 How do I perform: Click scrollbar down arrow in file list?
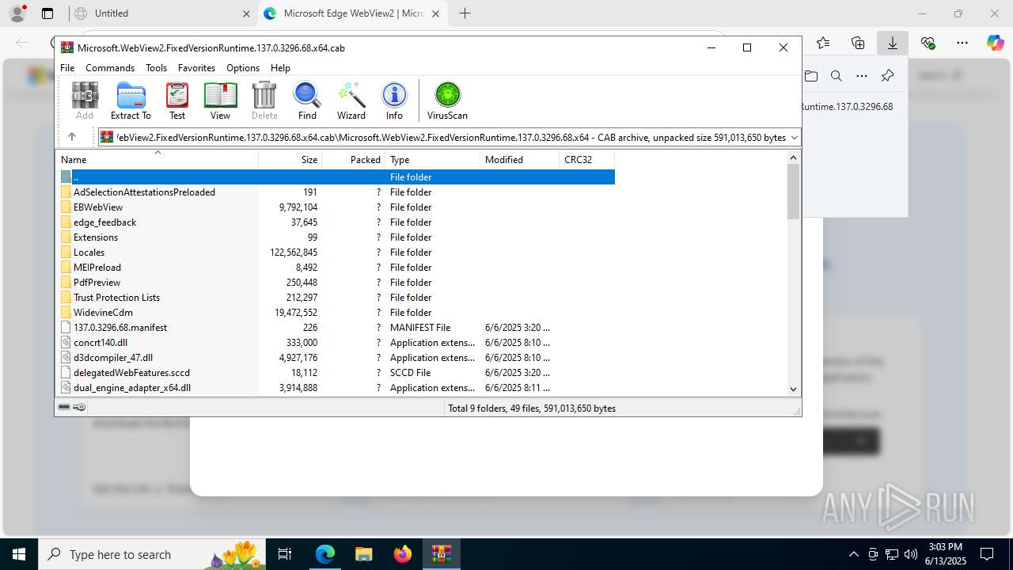tap(794, 389)
